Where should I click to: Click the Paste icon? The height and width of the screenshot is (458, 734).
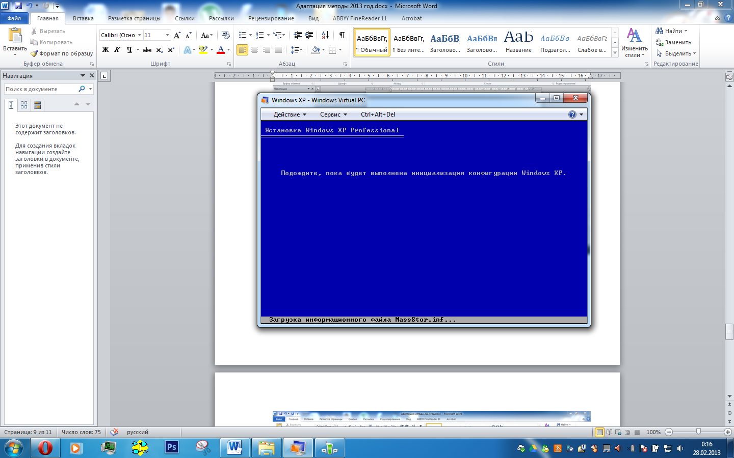point(15,36)
